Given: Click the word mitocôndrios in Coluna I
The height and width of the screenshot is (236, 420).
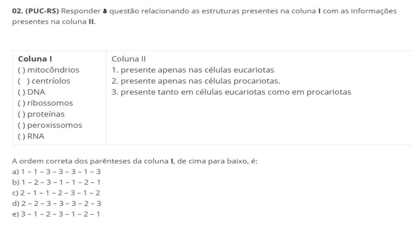Looking at the screenshot, I should tap(53, 70).
